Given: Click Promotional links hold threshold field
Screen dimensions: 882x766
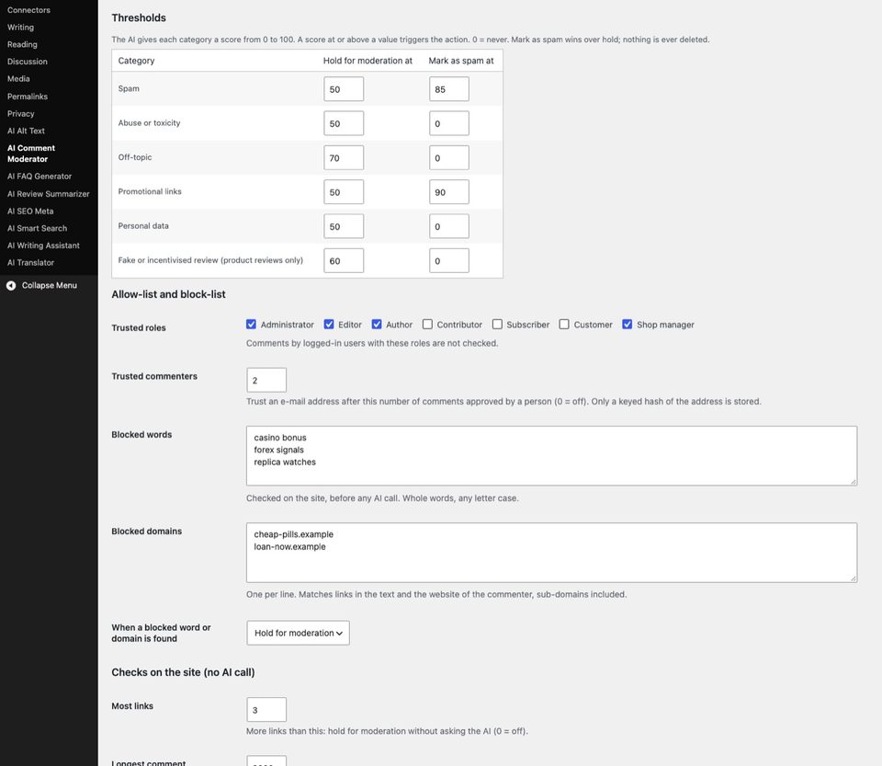Looking at the screenshot, I should coord(344,192).
